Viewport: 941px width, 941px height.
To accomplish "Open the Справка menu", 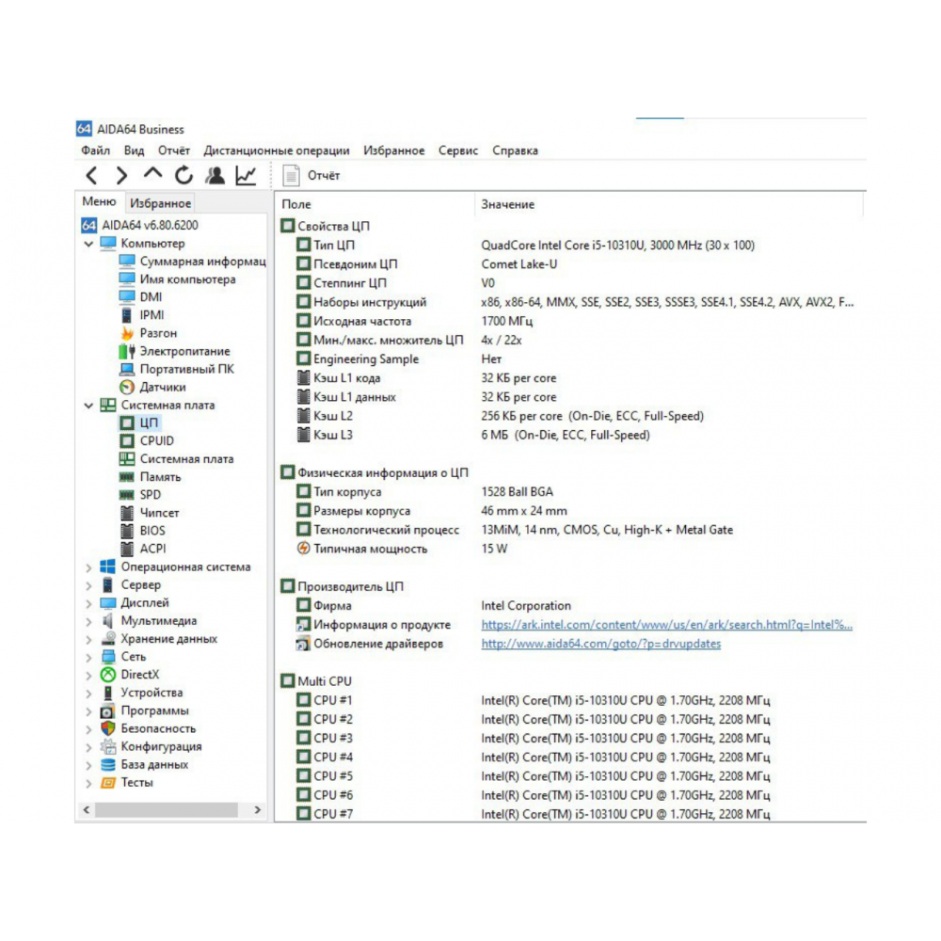I will (516, 151).
